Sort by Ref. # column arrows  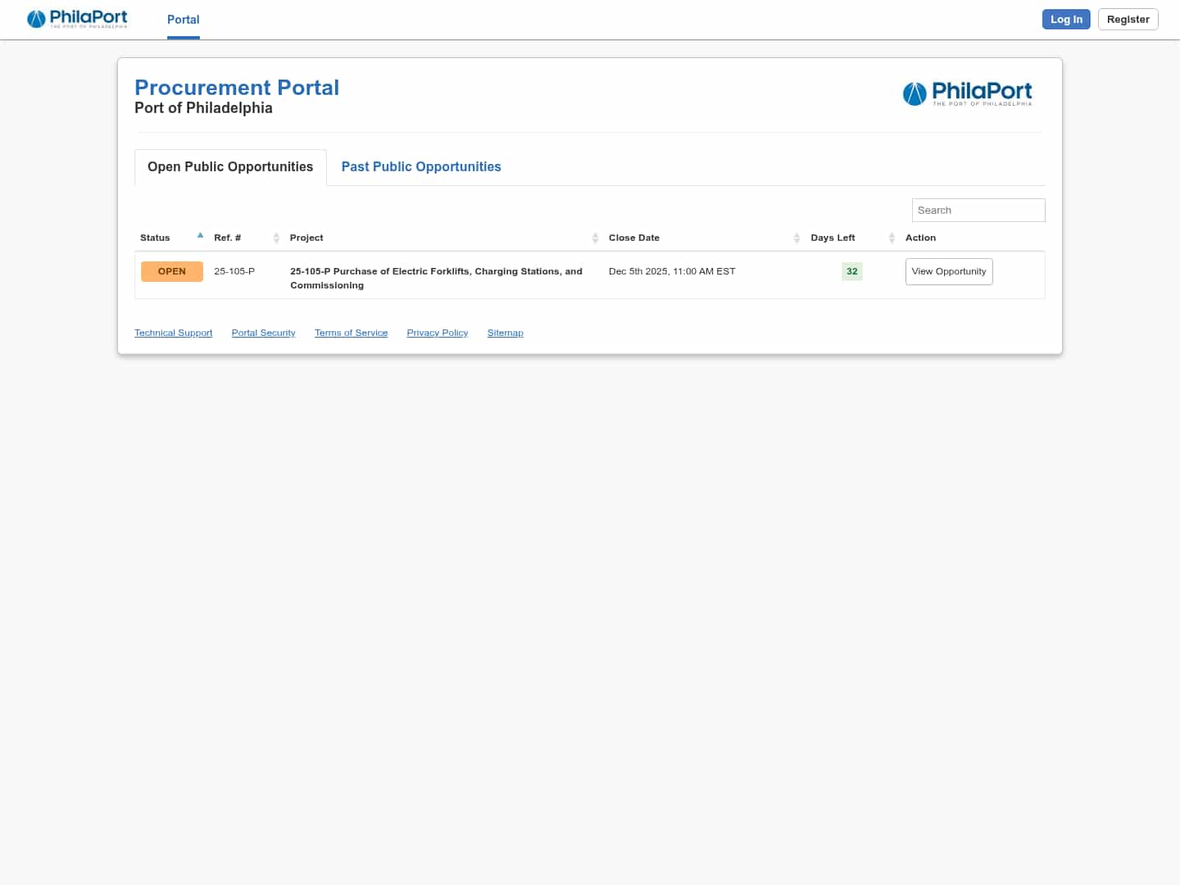276,238
